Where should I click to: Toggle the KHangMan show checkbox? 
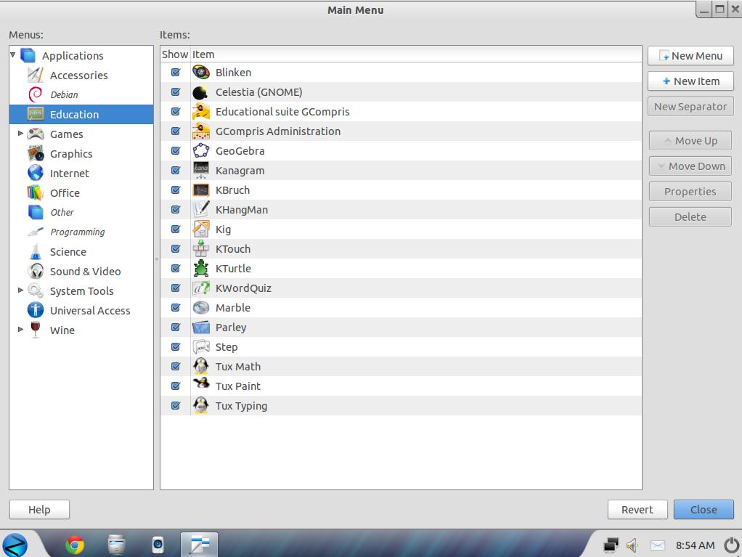(x=176, y=210)
